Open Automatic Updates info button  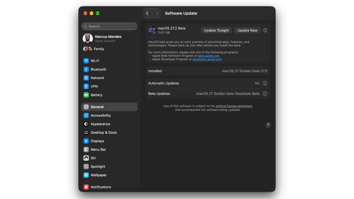tap(265, 83)
